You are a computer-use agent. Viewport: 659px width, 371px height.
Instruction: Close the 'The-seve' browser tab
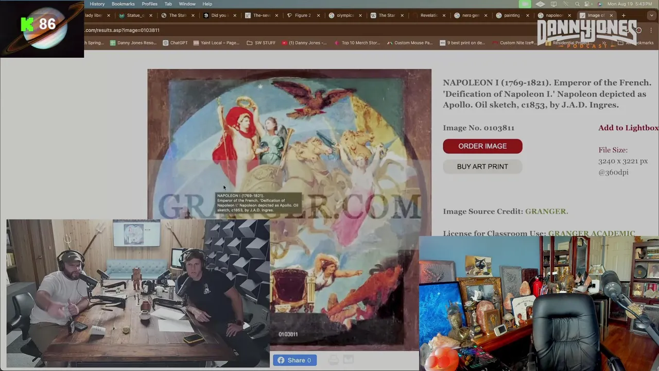click(276, 15)
